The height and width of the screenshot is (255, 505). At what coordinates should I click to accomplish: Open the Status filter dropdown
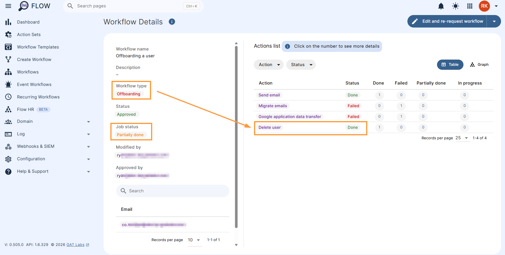pyautogui.click(x=301, y=65)
